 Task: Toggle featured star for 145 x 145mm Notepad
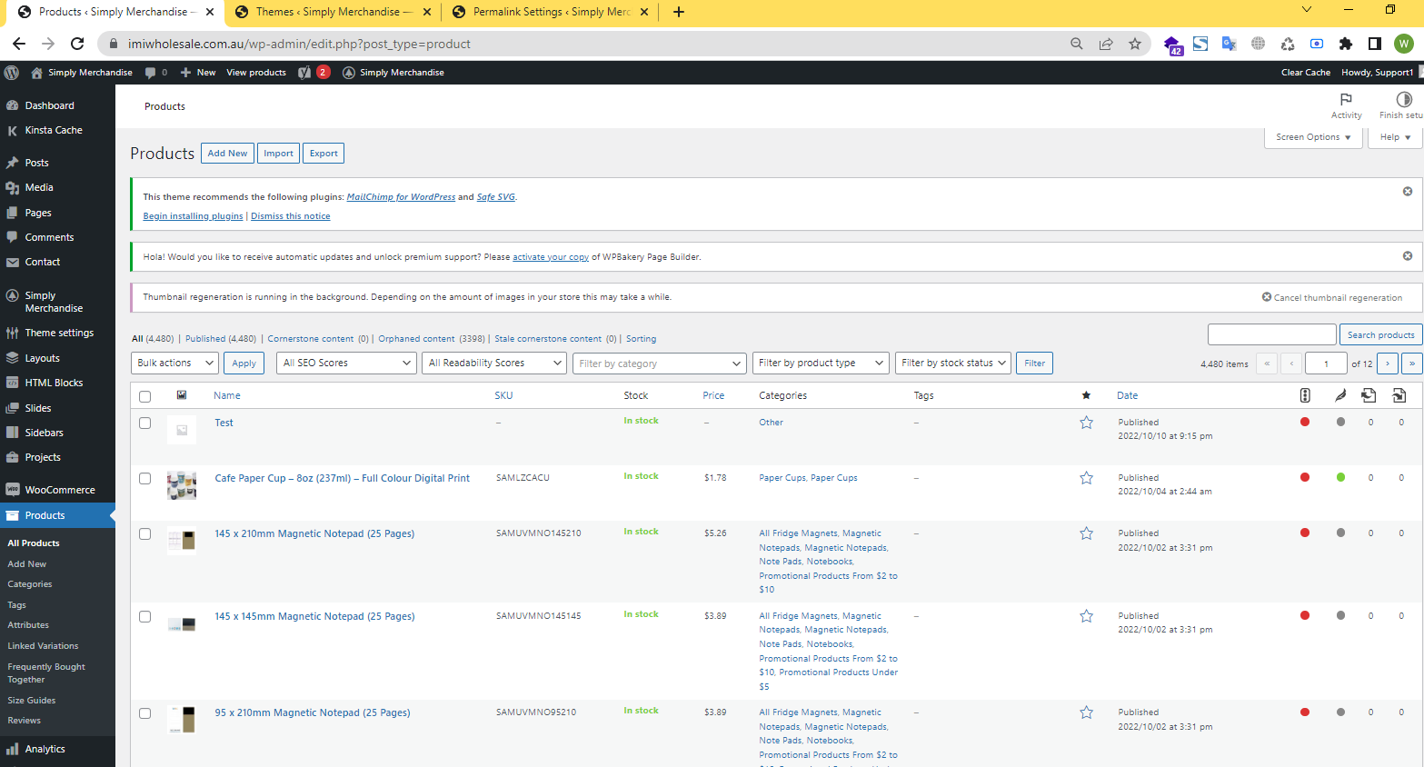(x=1086, y=616)
